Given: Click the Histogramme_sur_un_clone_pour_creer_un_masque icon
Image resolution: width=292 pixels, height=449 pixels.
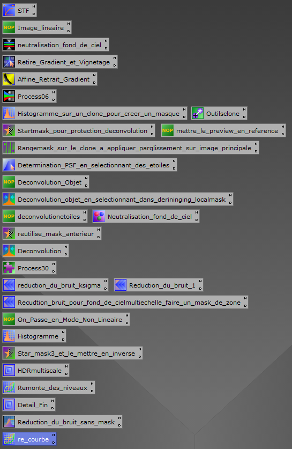Looking at the screenshot, I should (x=9, y=114).
